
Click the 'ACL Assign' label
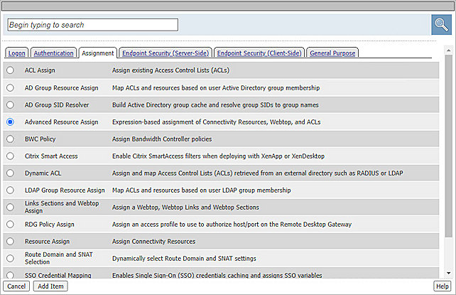(x=40, y=70)
